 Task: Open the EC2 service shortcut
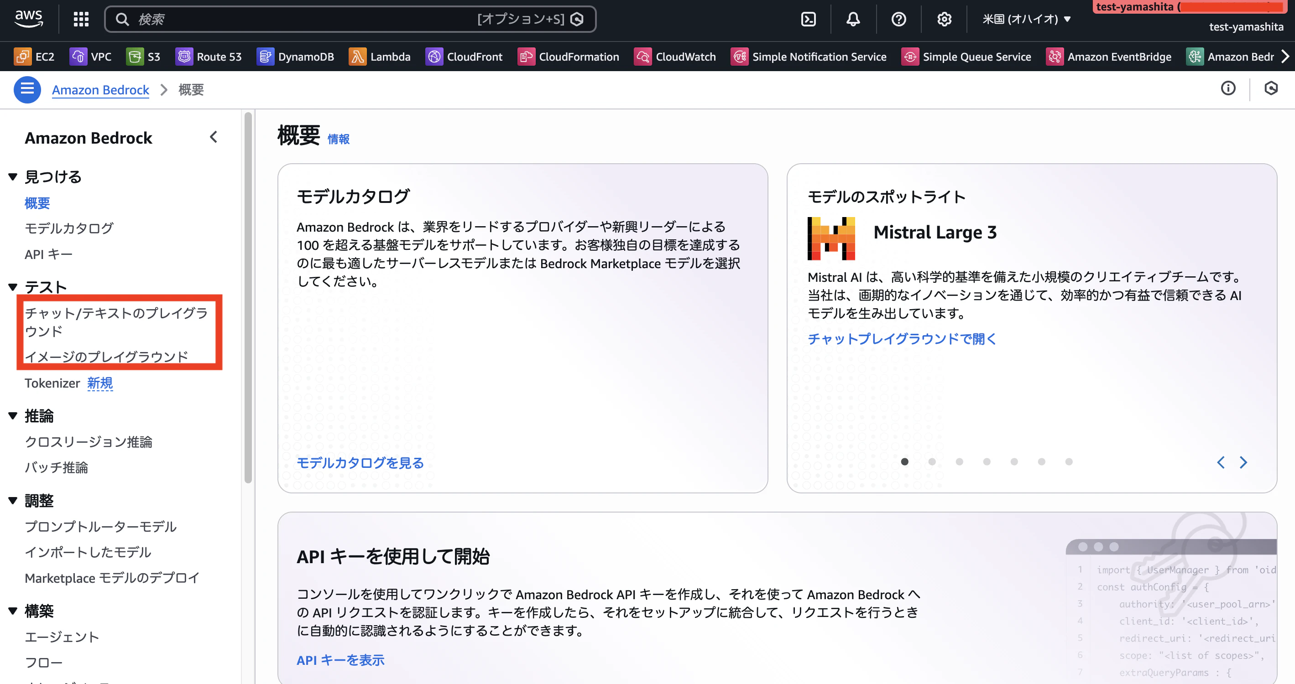tap(34, 56)
